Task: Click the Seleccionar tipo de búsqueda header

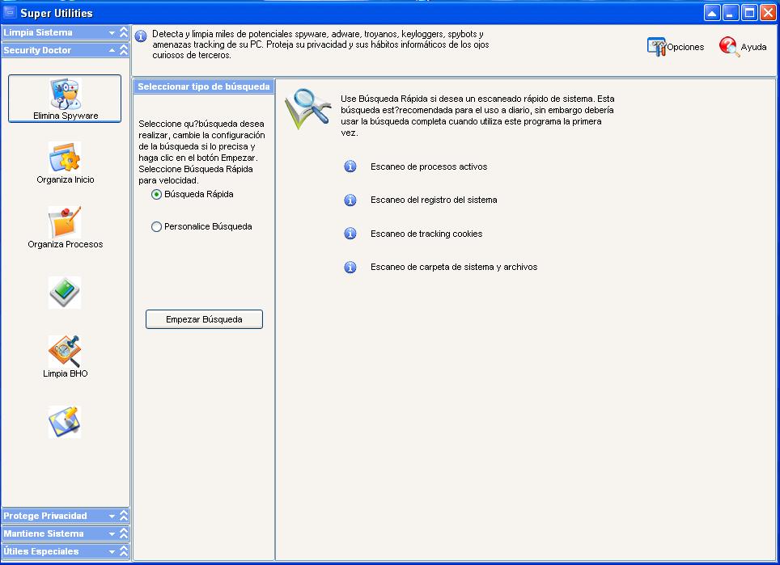Action: 203,86
